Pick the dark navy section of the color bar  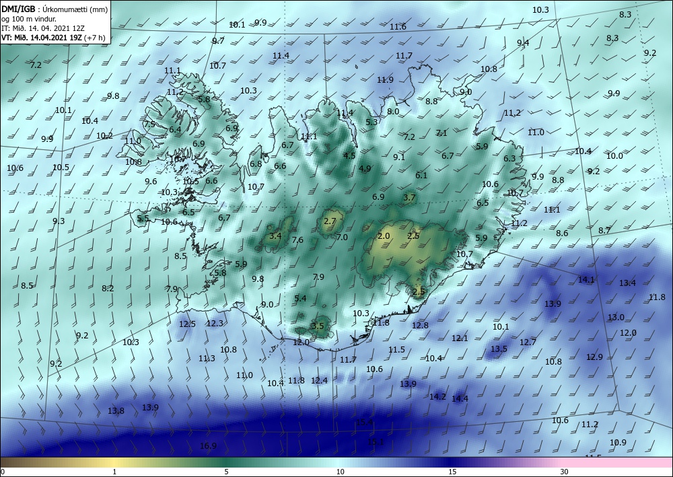(x=451, y=462)
